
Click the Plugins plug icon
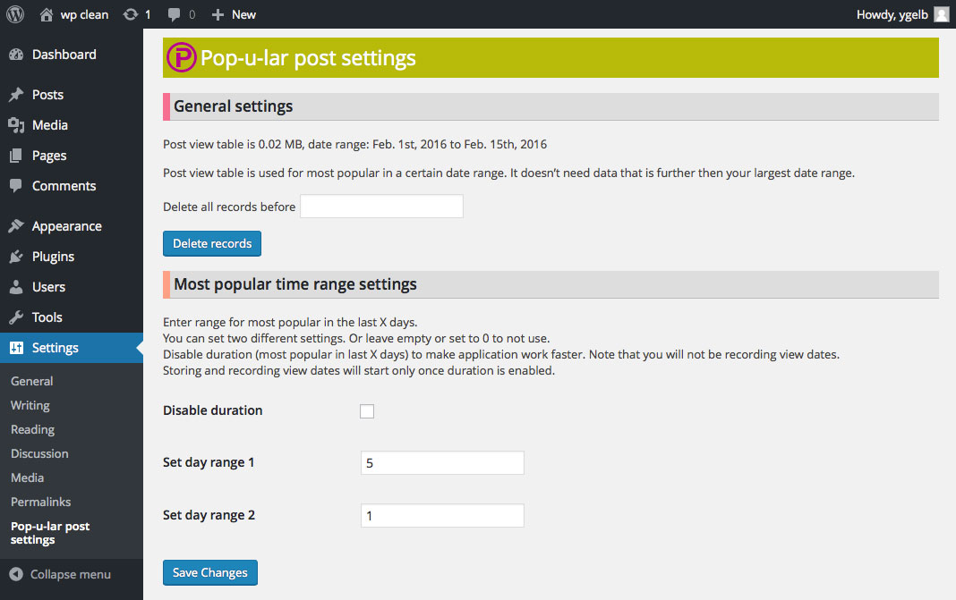16,257
